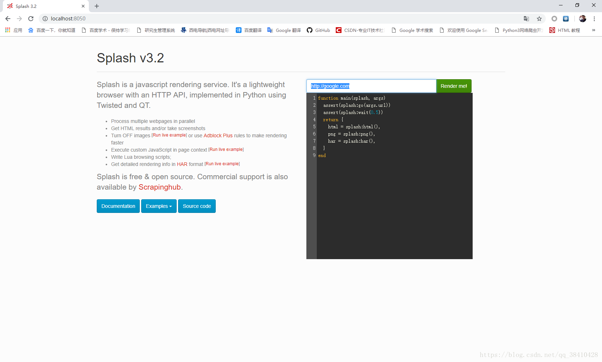602x362 pixels.
Task: Open the Documentation button
Action: pos(118,206)
